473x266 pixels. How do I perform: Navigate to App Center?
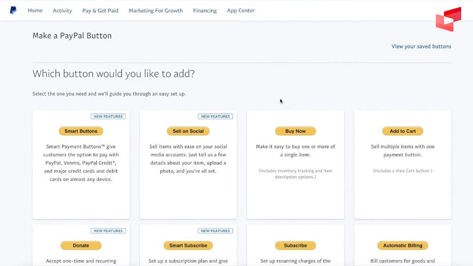241,10
